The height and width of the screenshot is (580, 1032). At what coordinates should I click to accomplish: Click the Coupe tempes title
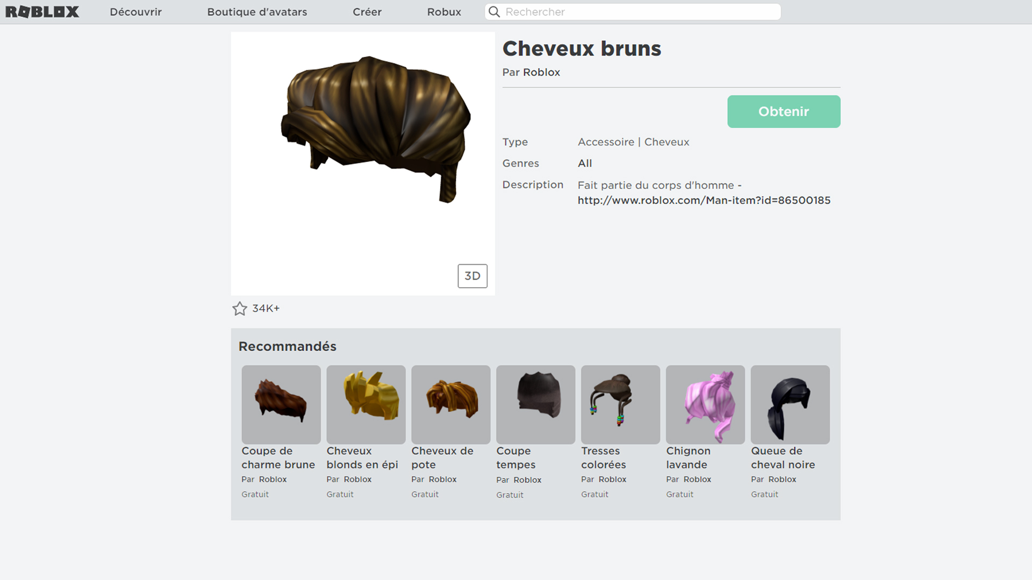(516, 458)
